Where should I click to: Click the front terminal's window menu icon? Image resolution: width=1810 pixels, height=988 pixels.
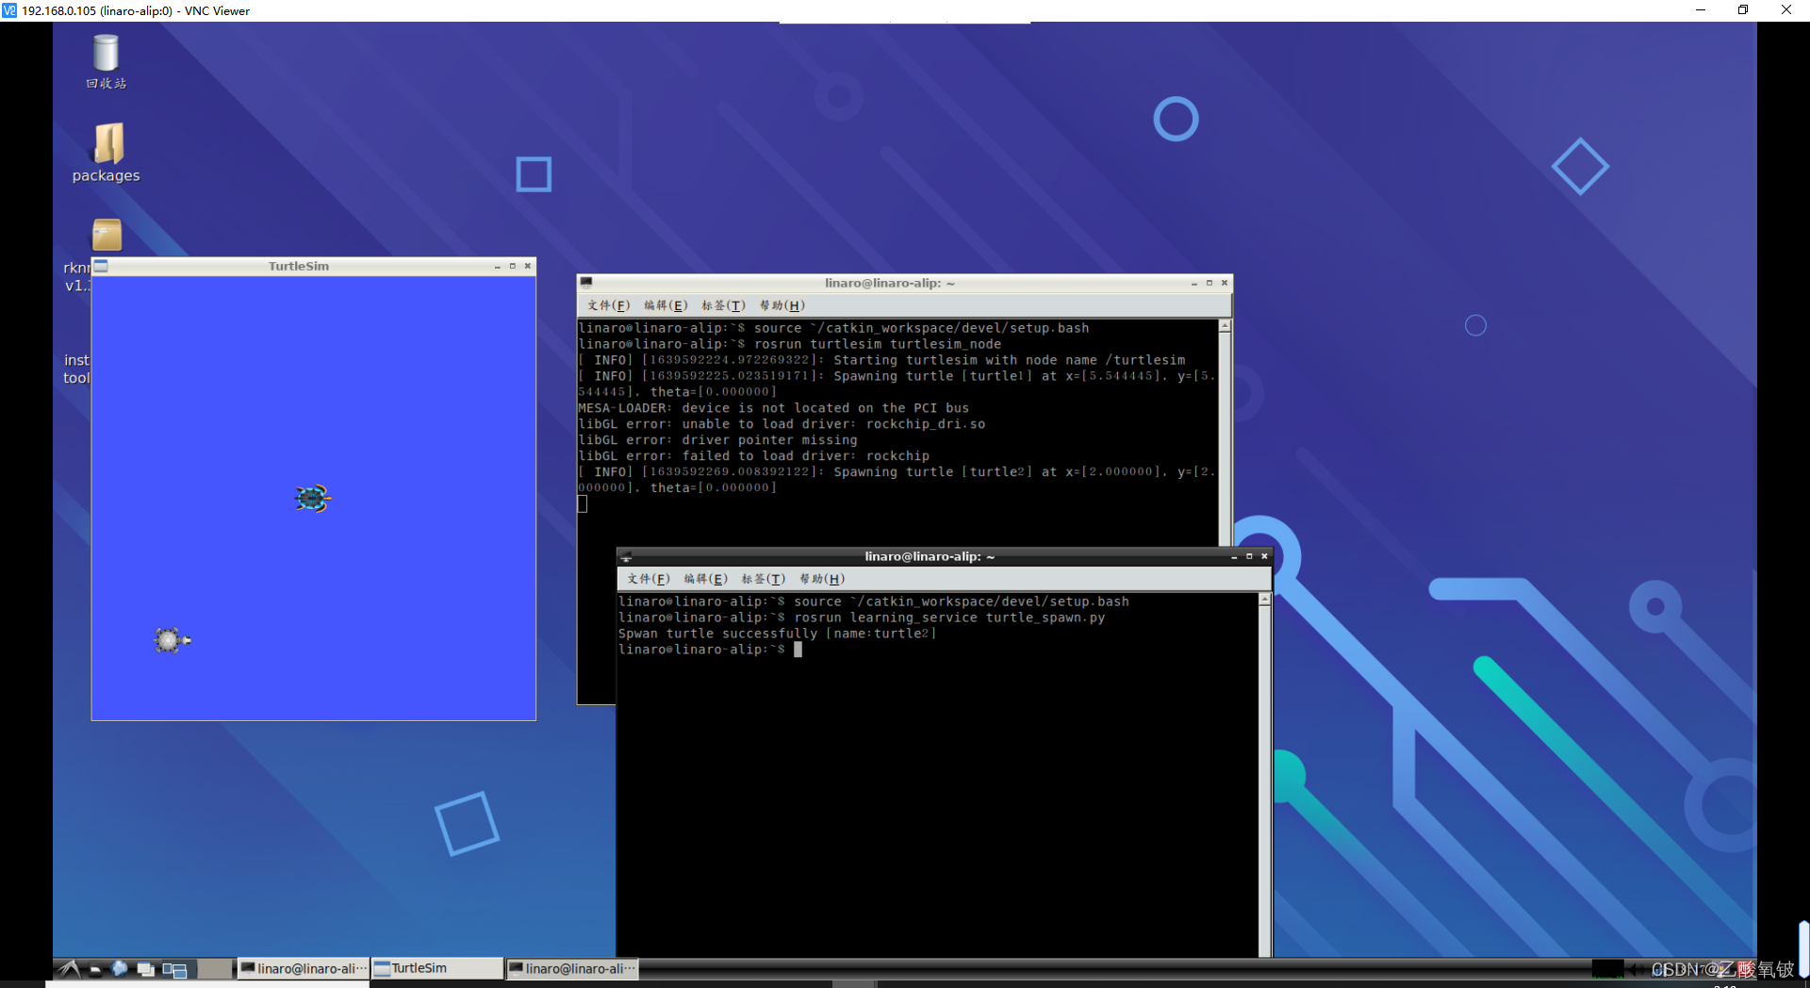pyautogui.click(x=626, y=556)
